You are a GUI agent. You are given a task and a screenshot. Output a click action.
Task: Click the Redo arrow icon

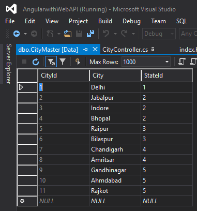124,34
